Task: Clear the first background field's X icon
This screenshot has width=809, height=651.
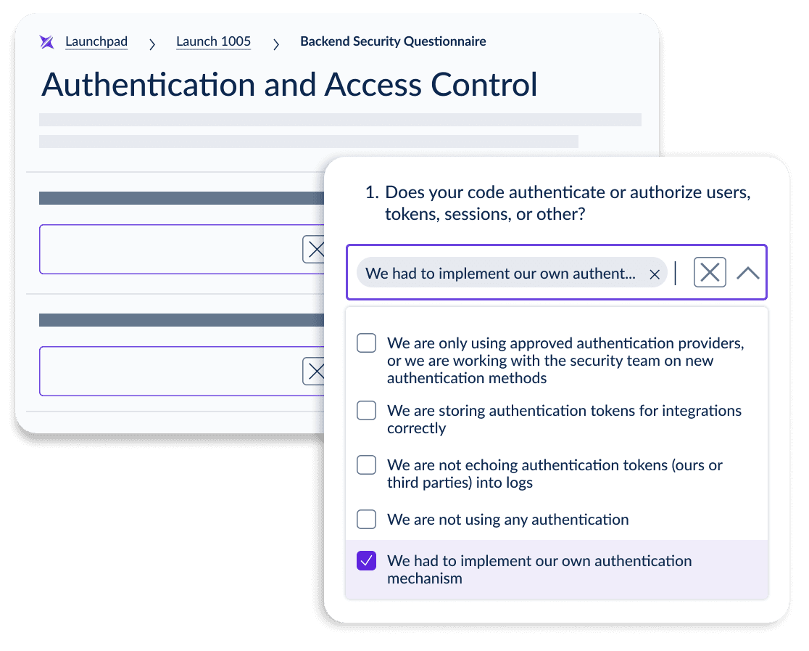Action: pos(315,250)
